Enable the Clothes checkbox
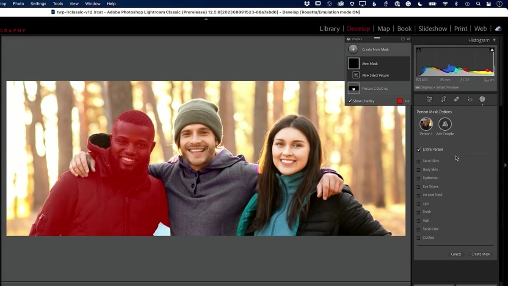Screen dimensions: 508x286 [419, 237]
